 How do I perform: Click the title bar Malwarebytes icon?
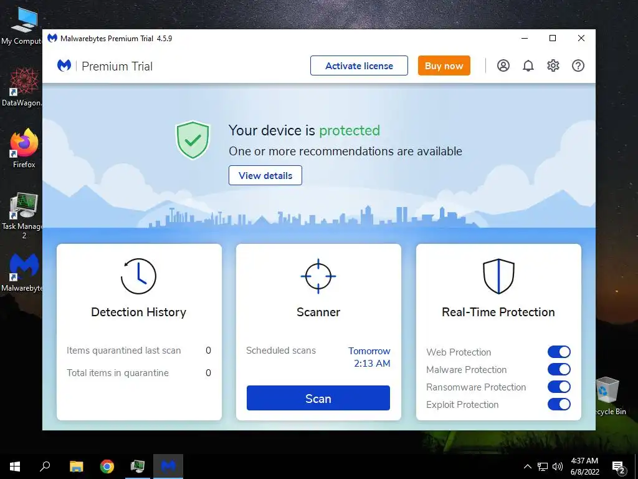point(52,38)
